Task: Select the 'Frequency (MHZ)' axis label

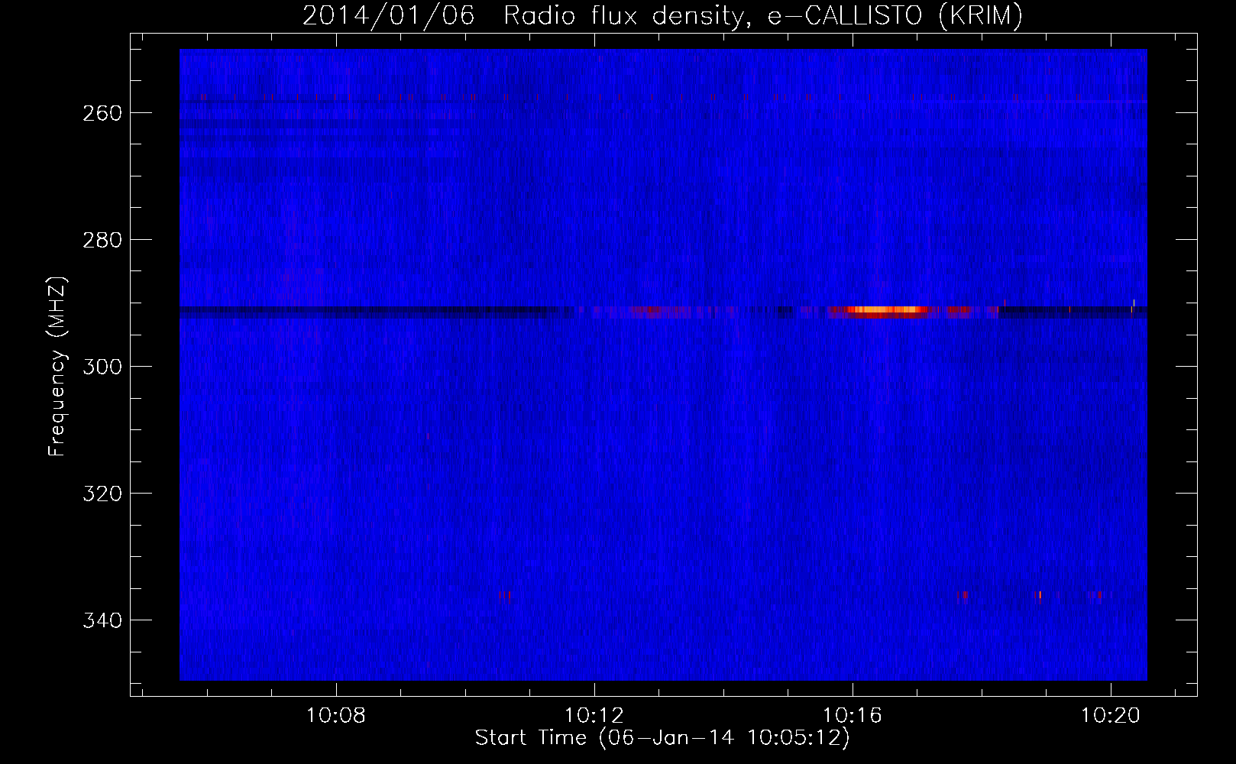Action: pos(57,367)
